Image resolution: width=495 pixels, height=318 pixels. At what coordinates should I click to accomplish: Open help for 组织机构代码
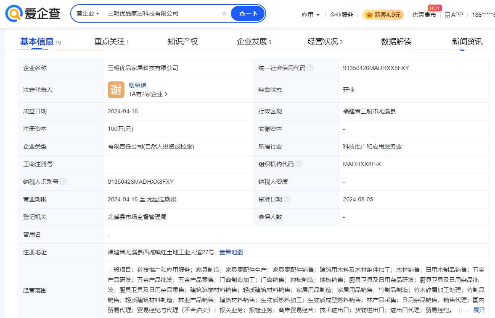(299, 164)
